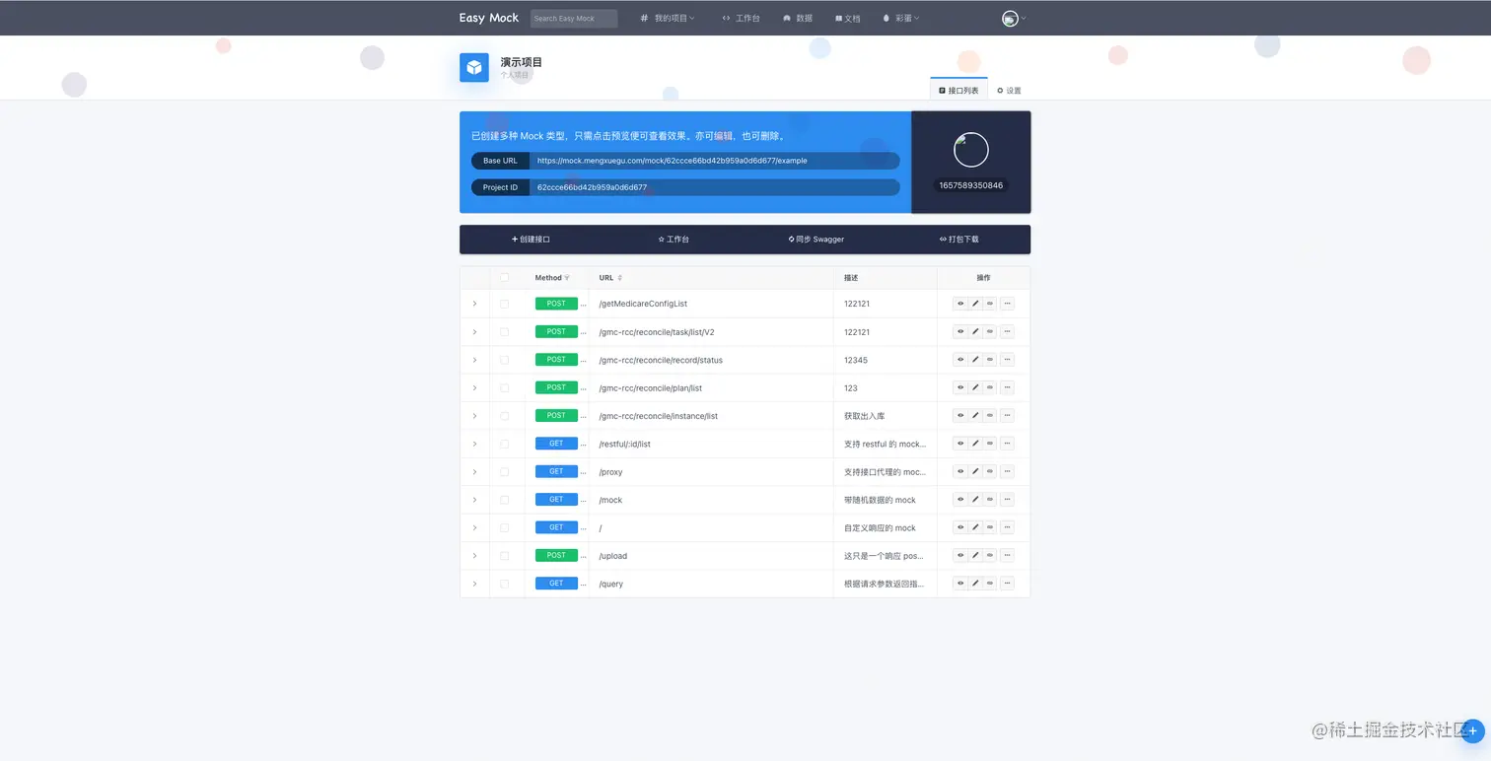Edit the /query interface
The height and width of the screenshot is (761, 1491).
point(975,584)
